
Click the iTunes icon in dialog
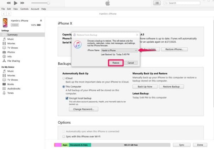coord(77,44)
